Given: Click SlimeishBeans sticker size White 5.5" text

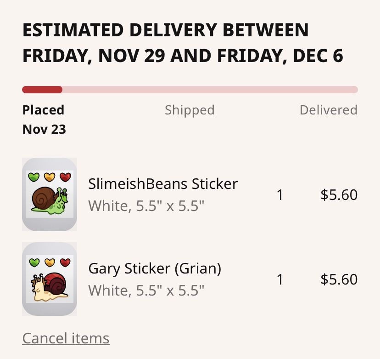Looking at the screenshot, I should [x=146, y=205].
